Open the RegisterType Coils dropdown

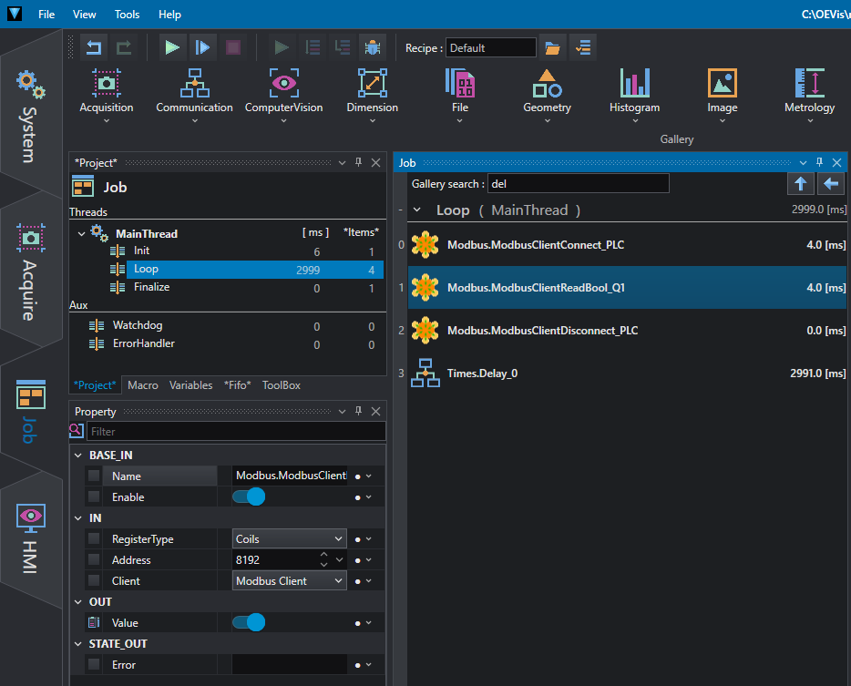289,539
